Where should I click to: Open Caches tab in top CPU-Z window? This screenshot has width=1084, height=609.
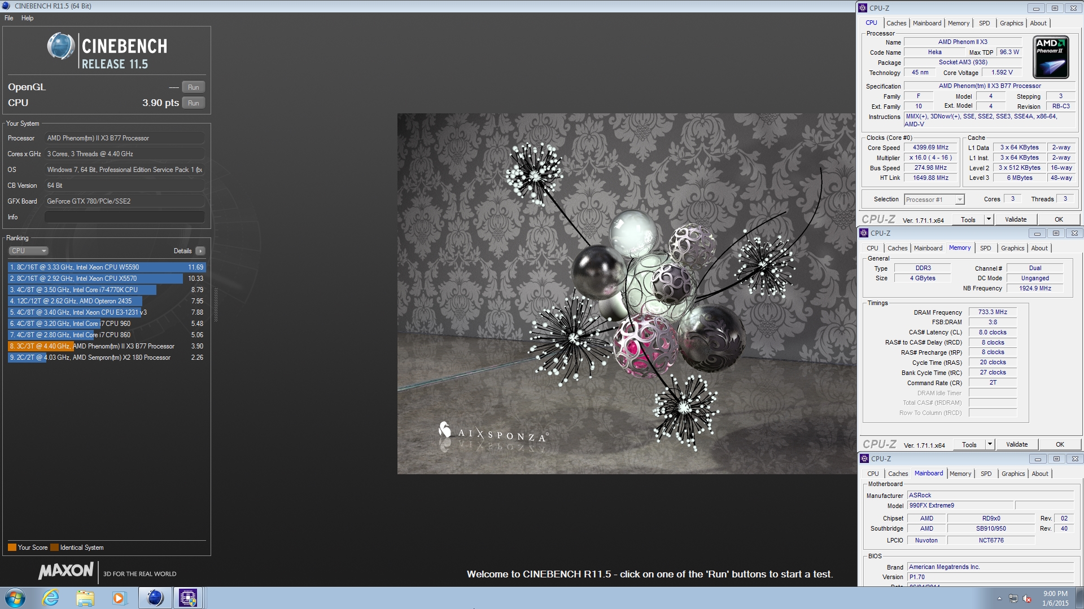[x=896, y=23]
